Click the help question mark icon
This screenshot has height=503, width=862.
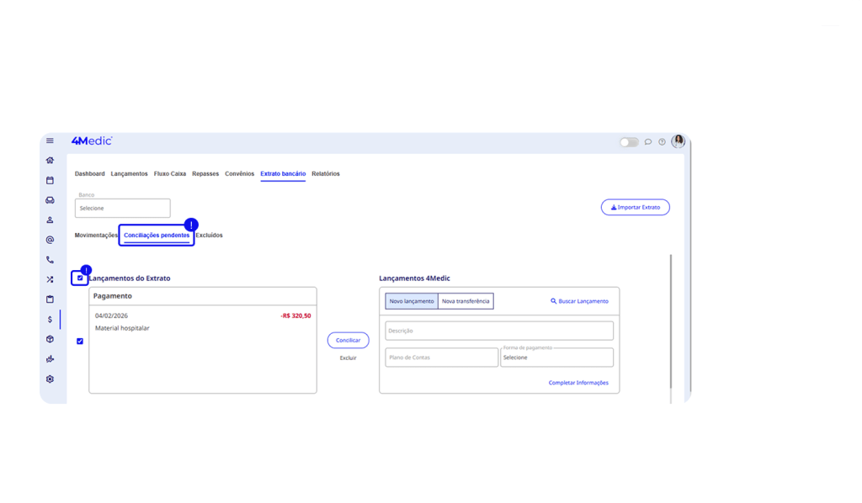click(662, 142)
